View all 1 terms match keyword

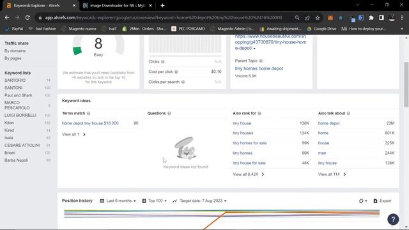(x=74, y=134)
